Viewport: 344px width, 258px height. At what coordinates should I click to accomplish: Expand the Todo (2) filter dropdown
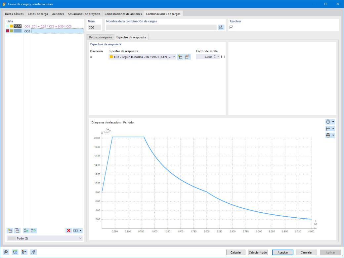[x=45, y=238]
